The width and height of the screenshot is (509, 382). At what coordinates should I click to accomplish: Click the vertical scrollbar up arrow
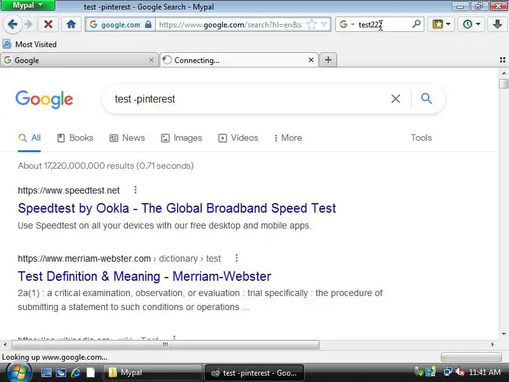(x=503, y=73)
